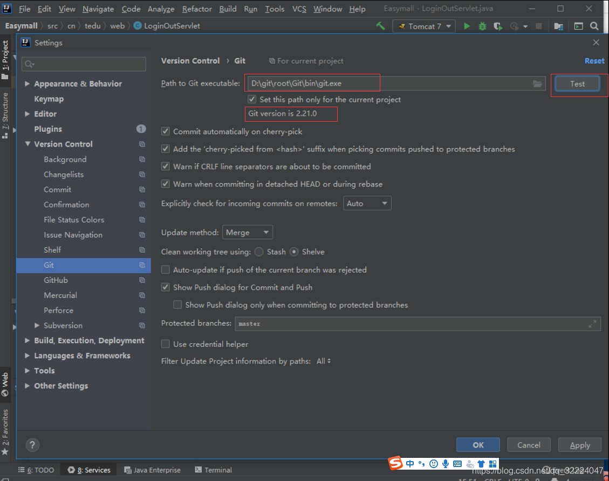Open the Sogou soft keyboard icon

(x=457, y=464)
